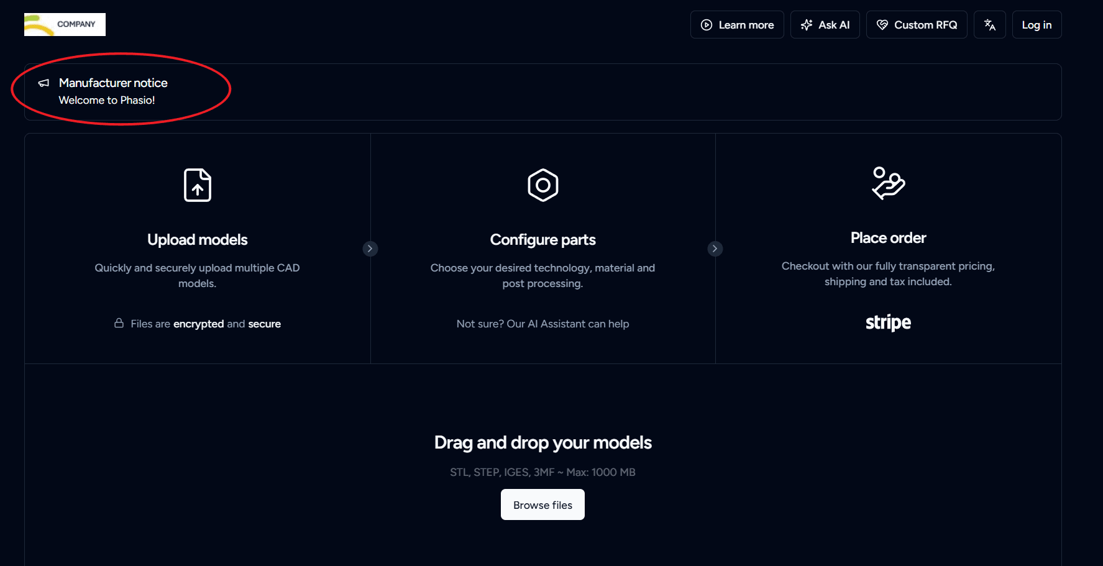
Task: Click the padlock encryption icon
Action: [119, 323]
